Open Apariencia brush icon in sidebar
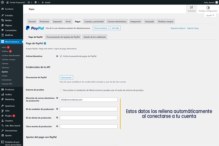Image resolution: width=219 pixels, height=146 pixels. pos(3,106)
